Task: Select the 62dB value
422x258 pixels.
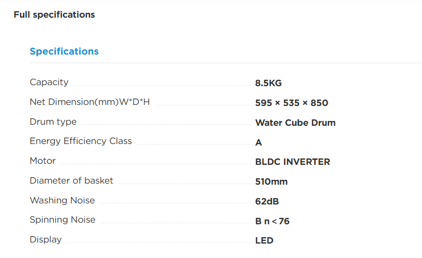Action: pyautogui.click(x=267, y=201)
